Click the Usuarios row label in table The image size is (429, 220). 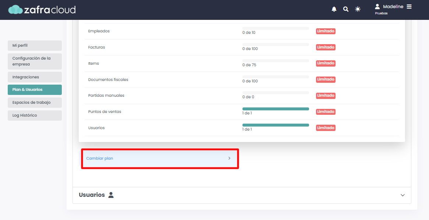pos(96,128)
